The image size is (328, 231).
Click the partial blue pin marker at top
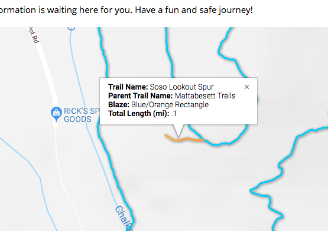(72, 29)
